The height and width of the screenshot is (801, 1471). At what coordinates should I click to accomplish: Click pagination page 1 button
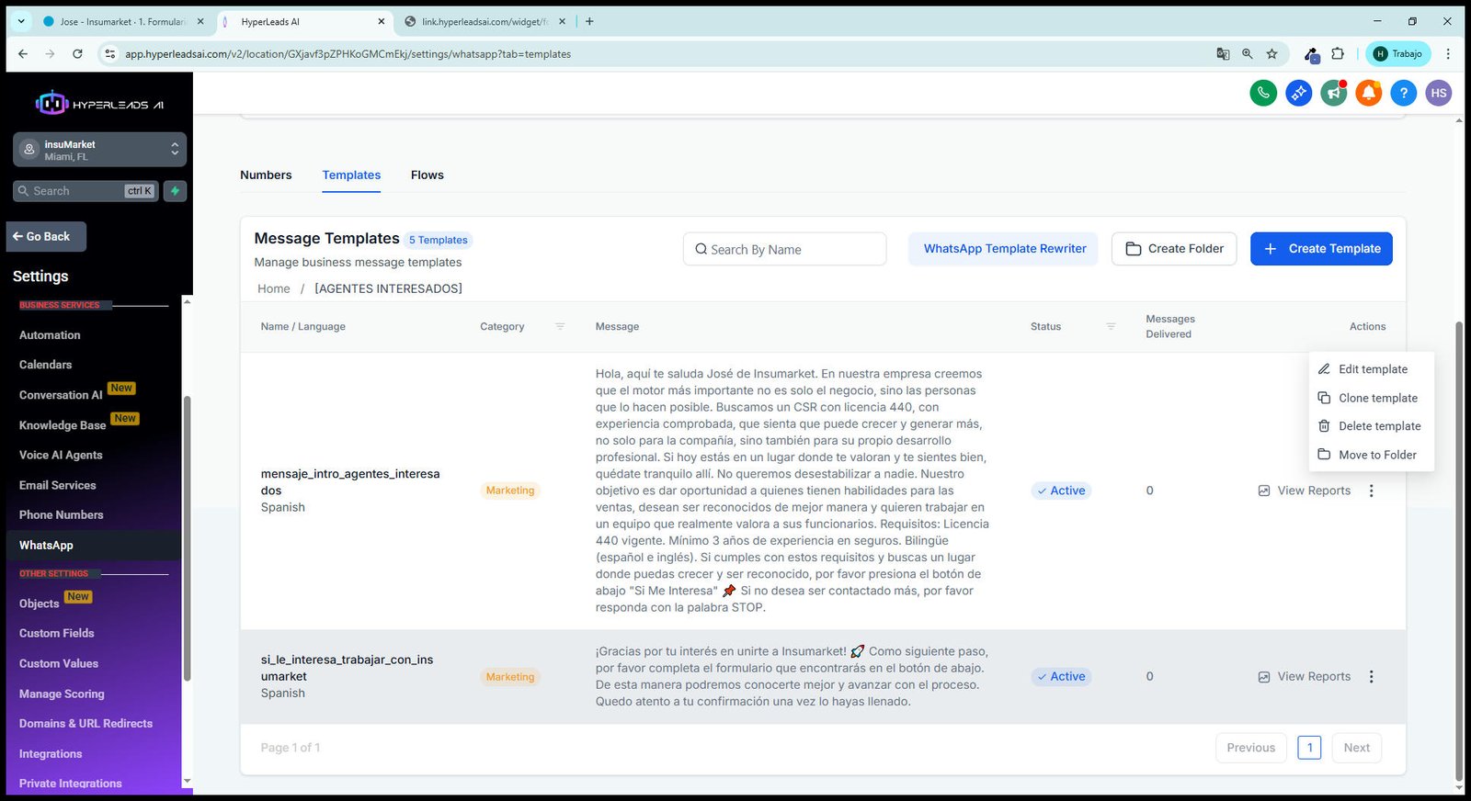pyautogui.click(x=1309, y=748)
